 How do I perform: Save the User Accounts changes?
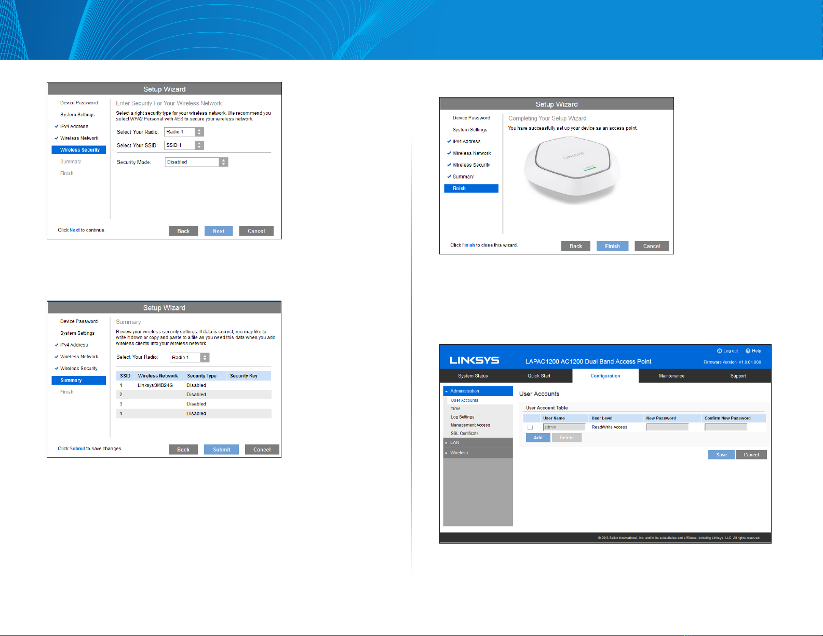pyautogui.click(x=721, y=455)
